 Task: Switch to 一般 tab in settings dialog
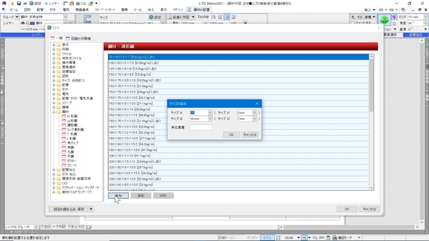click(56, 38)
